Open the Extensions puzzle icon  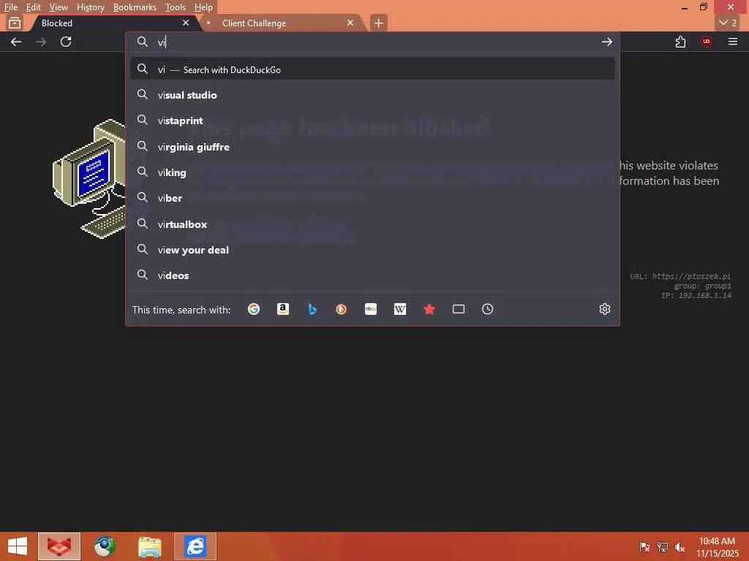pos(681,42)
